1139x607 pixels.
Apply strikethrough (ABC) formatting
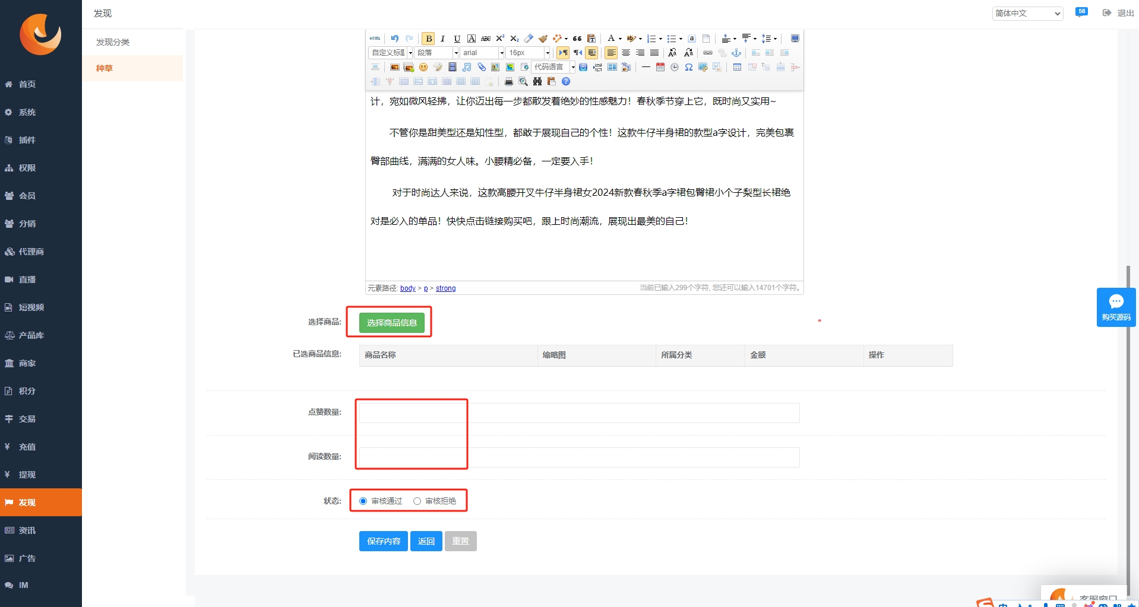tap(485, 39)
